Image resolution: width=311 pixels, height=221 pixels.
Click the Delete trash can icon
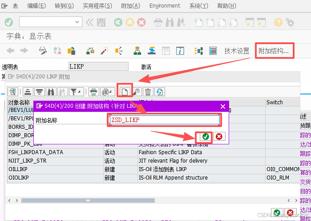click(x=148, y=92)
